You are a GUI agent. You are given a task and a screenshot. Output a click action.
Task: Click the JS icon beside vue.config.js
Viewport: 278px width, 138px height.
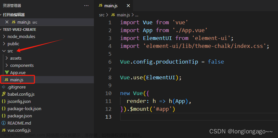click(x=4, y=130)
